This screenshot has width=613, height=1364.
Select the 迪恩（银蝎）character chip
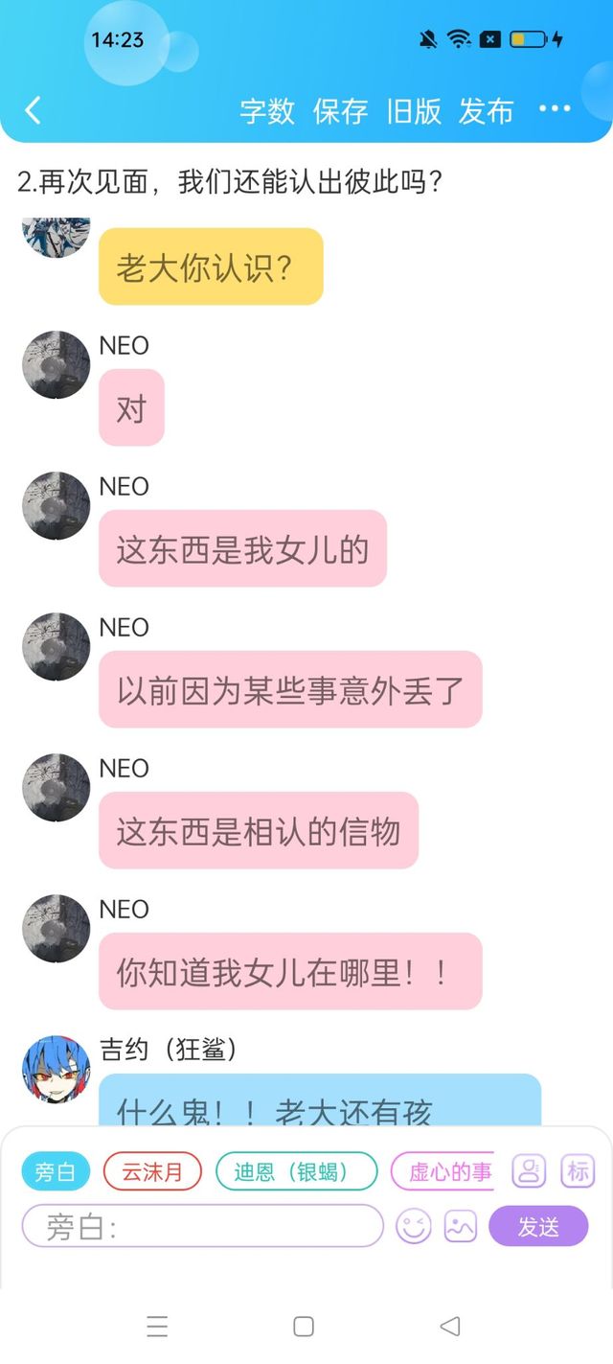pyautogui.click(x=297, y=1171)
